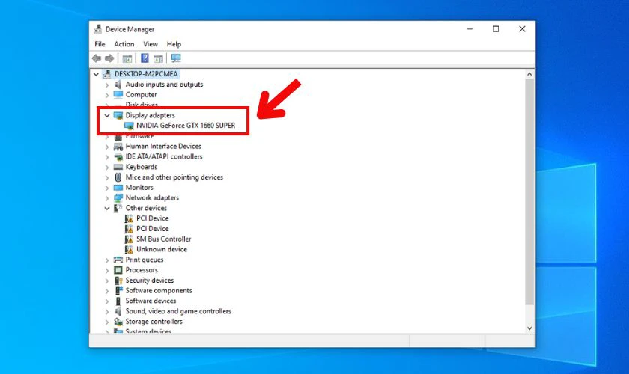Click the Software components icon

[x=118, y=291]
